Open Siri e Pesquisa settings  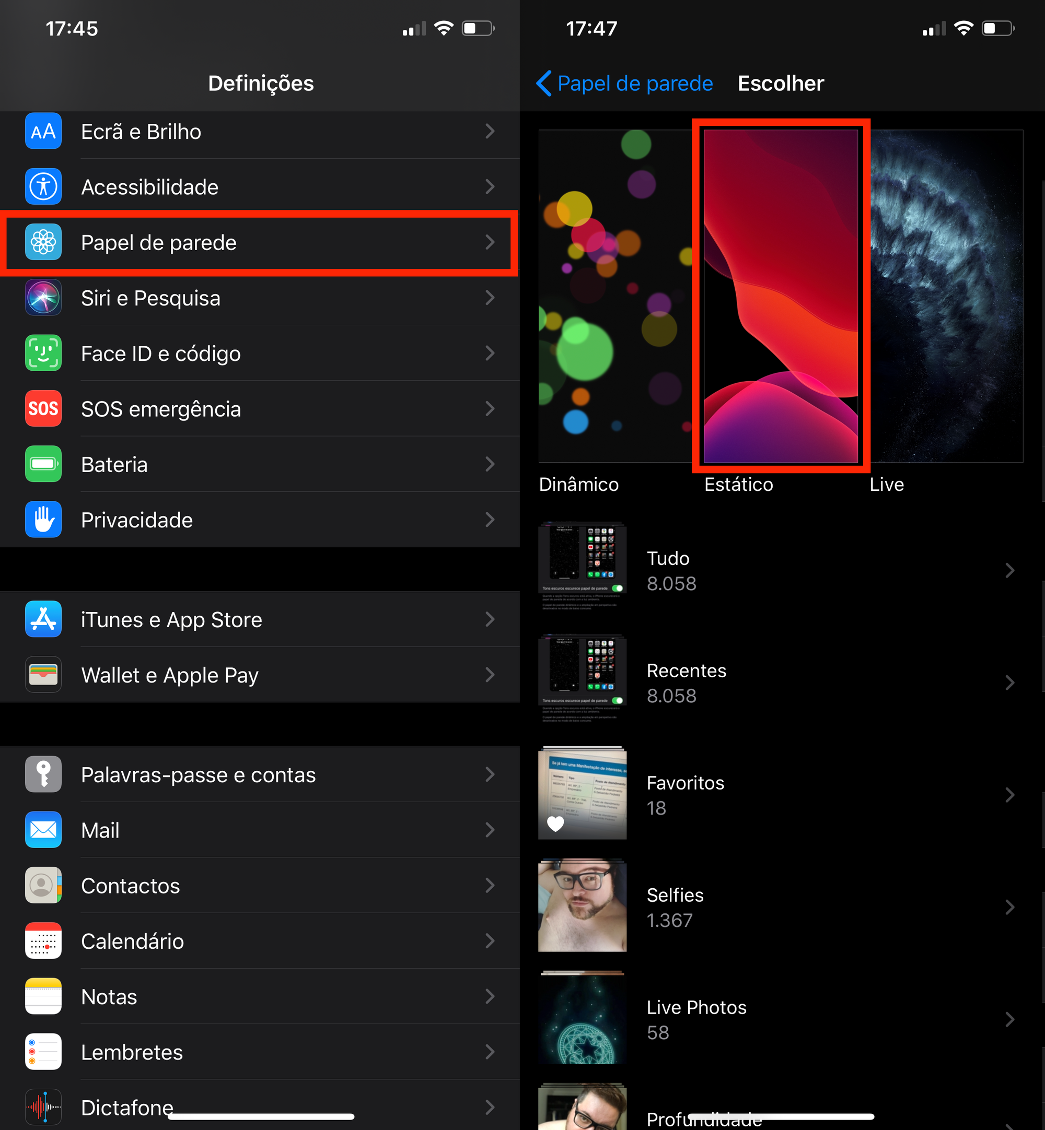260,298
